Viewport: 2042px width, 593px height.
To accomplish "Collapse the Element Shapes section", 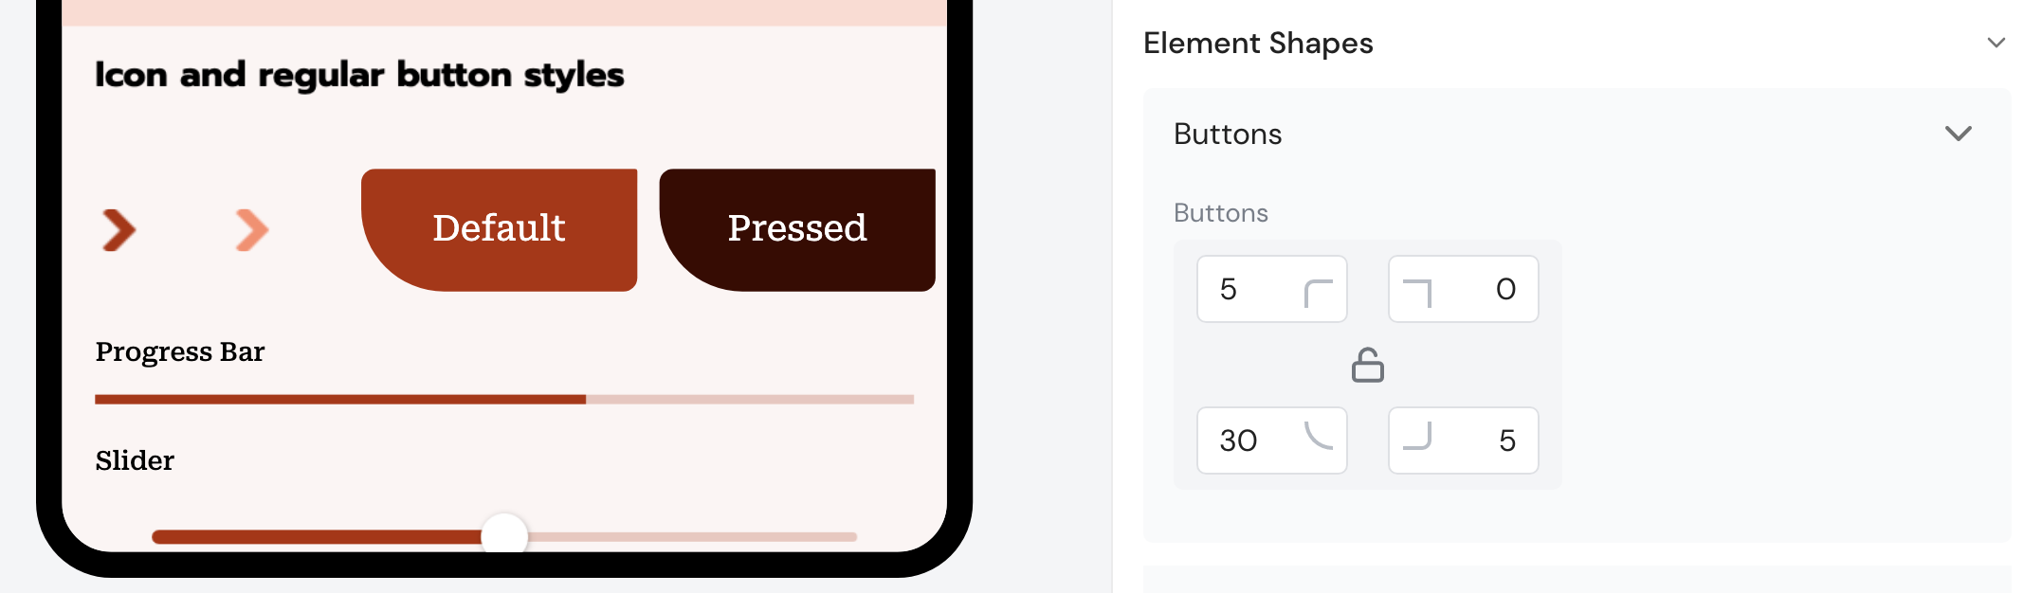I will pos(1996,43).
